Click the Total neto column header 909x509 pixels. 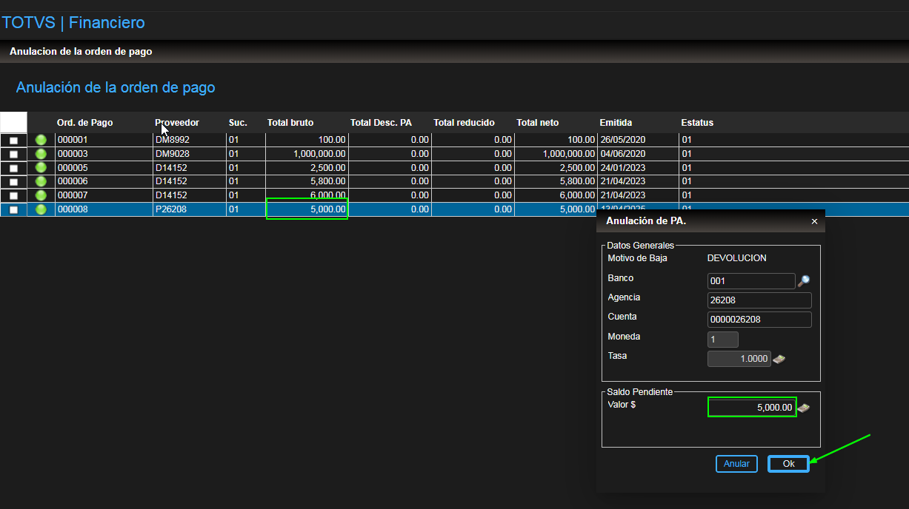pyautogui.click(x=538, y=123)
